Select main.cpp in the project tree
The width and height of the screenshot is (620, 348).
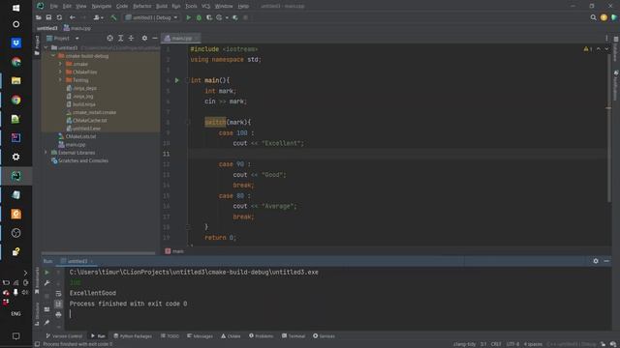pyautogui.click(x=72, y=145)
